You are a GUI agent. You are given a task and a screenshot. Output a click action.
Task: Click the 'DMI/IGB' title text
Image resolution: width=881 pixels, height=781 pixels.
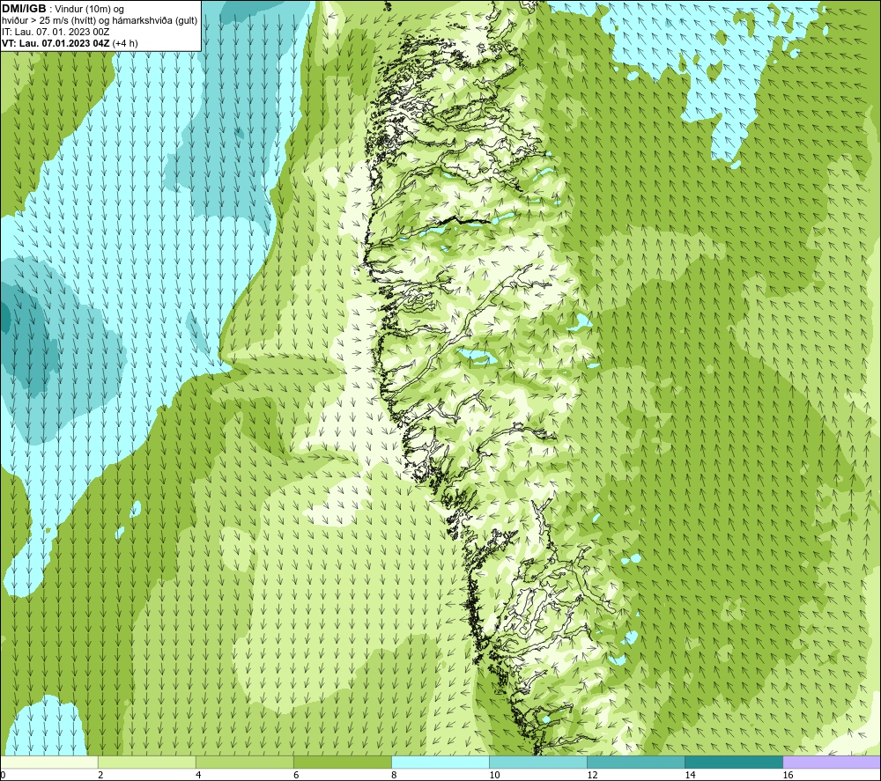point(24,9)
